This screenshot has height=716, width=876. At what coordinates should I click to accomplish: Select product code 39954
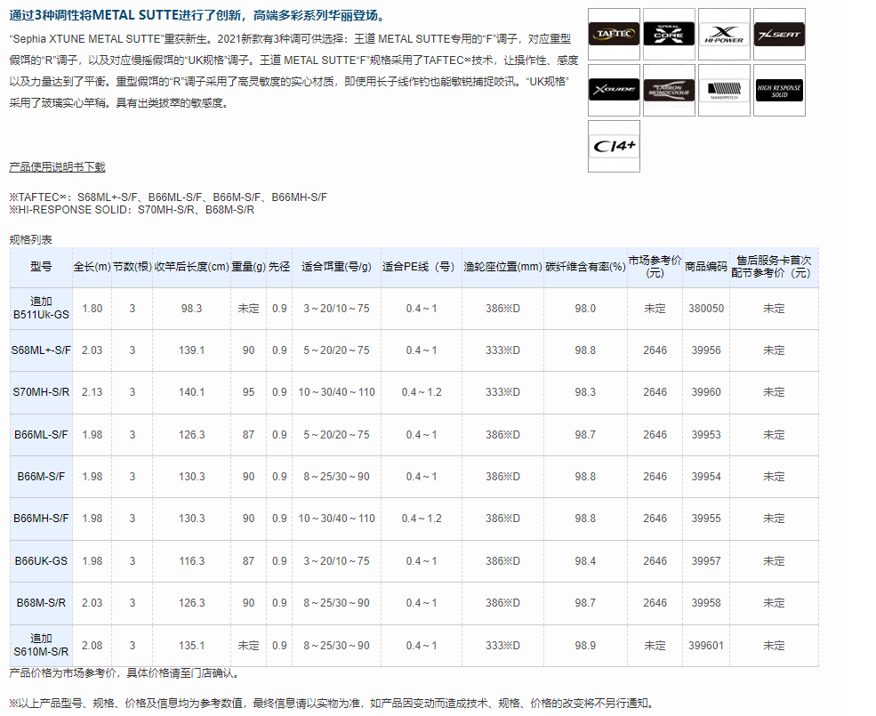pos(705,477)
